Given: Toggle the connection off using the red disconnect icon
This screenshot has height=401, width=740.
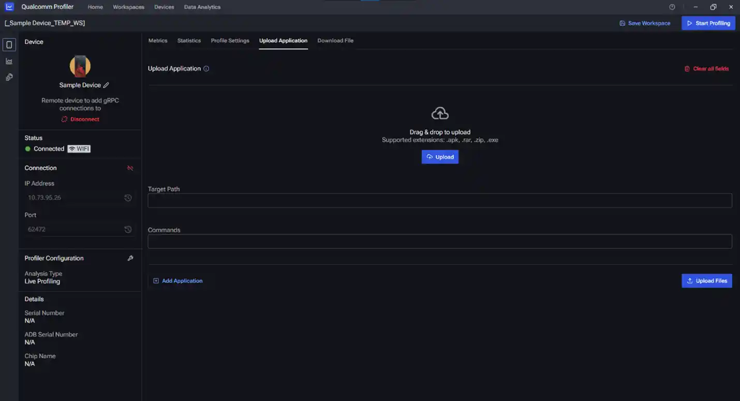Looking at the screenshot, I should pos(129,168).
